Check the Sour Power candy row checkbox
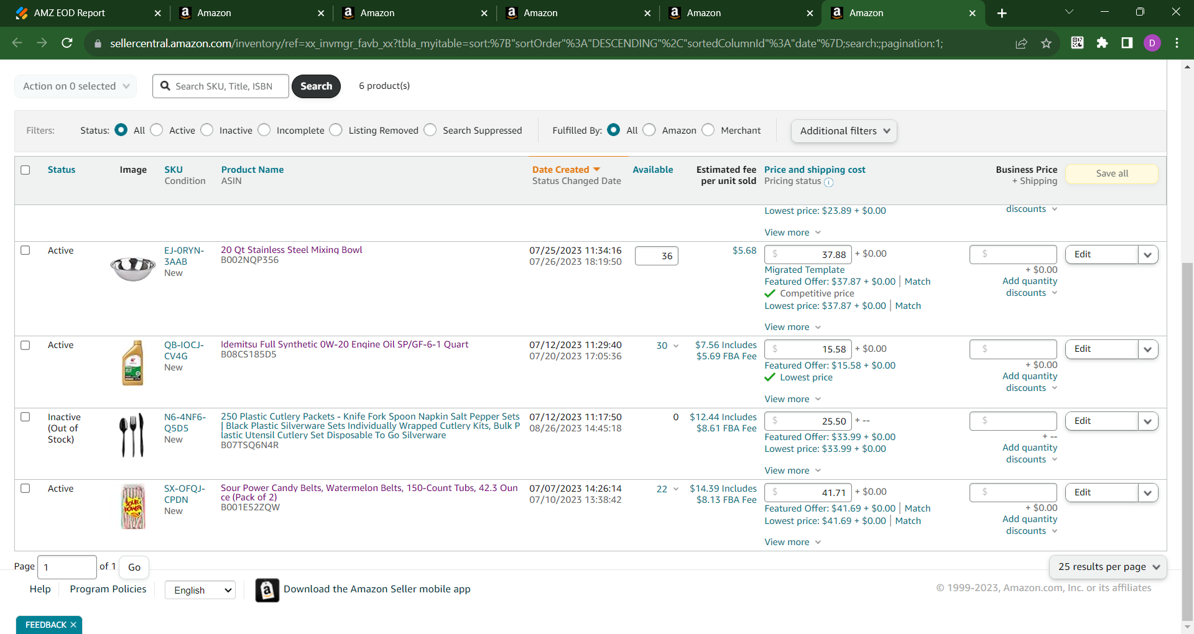The image size is (1194, 634). point(25,489)
